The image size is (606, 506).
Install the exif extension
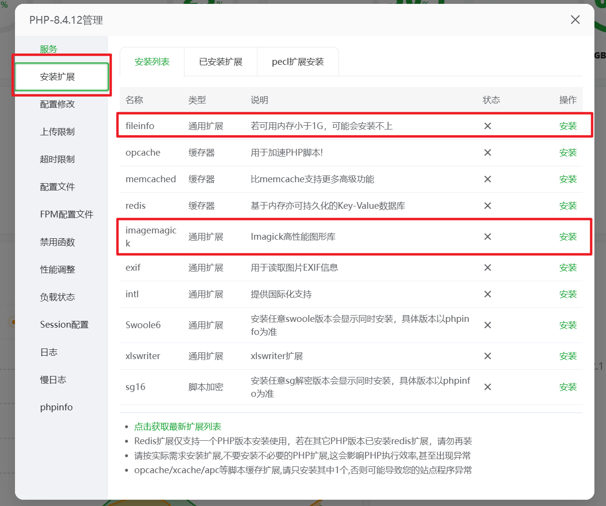point(568,268)
